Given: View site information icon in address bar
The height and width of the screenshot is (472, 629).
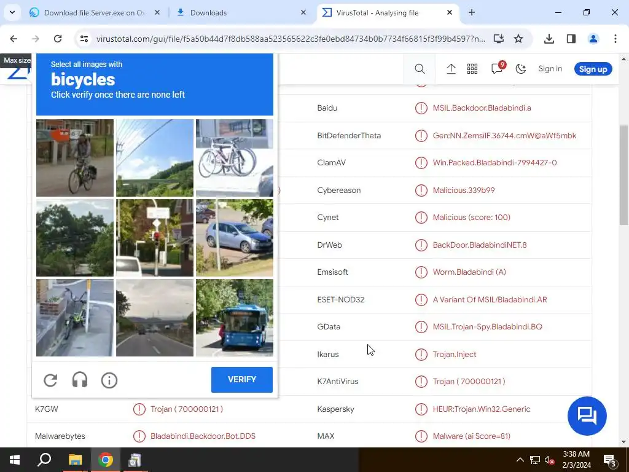Looking at the screenshot, I should pyautogui.click(x=84, y=39).
